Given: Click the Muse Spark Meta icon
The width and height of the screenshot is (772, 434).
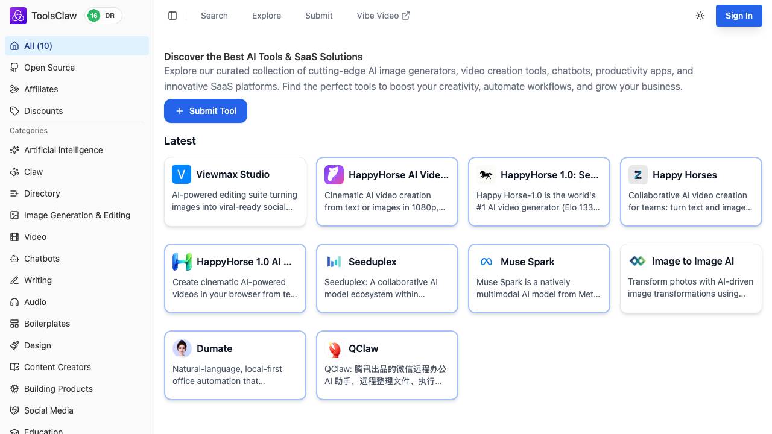Looking at the screenshot, I should tap(486, 262).
